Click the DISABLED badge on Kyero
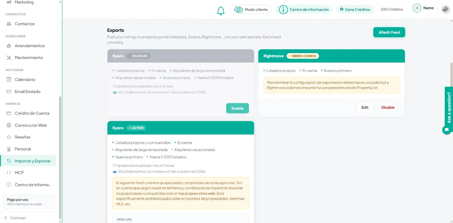Viewport: 453px width, 223px height. 138,56
